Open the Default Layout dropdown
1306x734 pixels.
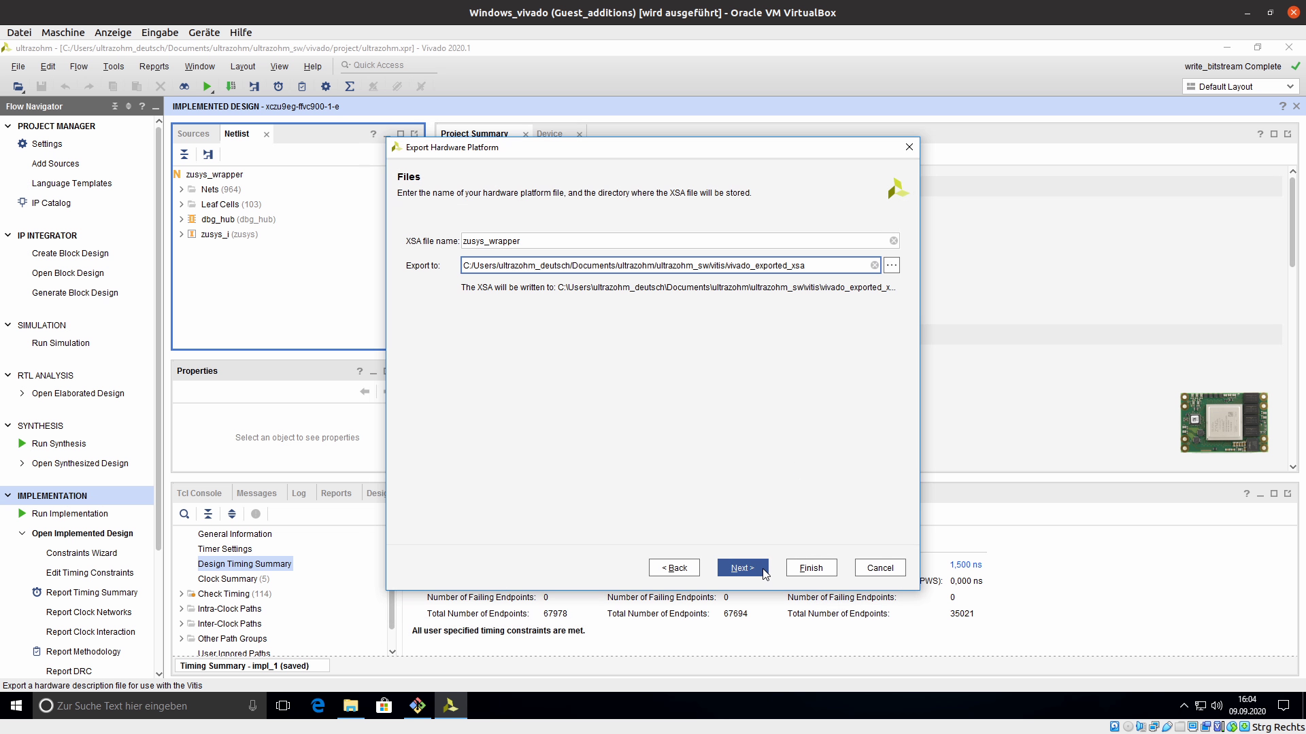1241,86
